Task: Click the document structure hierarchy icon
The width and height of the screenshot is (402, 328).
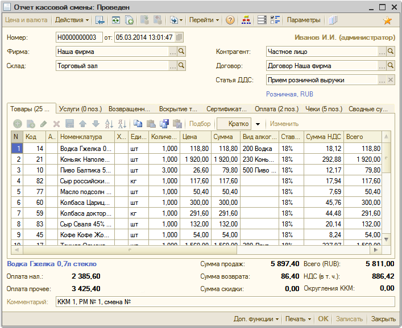Action: point(246,20)
